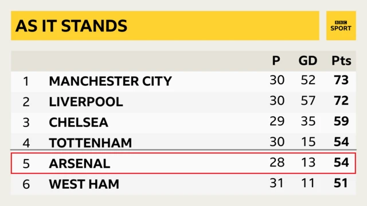Click Liverpool's goal difference of 57
The height and width of the screenshot is (206, 367).
coord(308,101)
